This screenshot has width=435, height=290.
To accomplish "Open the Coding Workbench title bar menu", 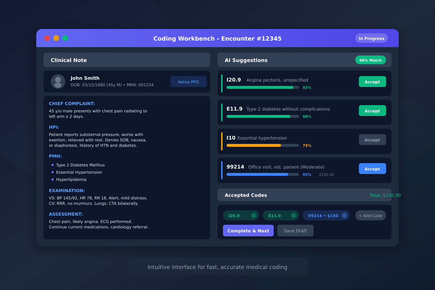I will [217, 38].
